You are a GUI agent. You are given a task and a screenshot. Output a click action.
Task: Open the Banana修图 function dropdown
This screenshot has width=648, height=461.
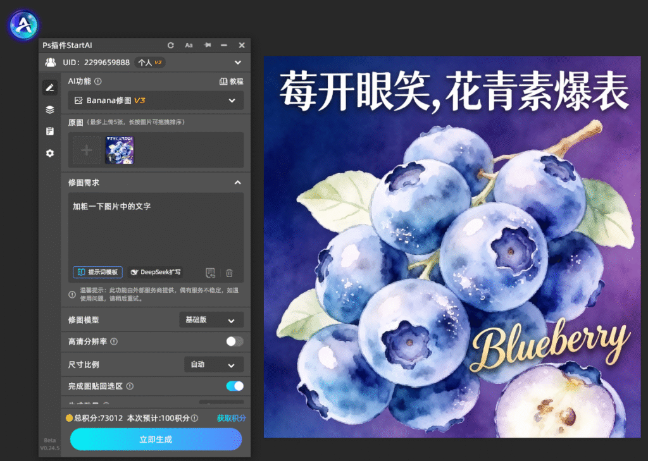pyautogui.click(x=156, y=101)
